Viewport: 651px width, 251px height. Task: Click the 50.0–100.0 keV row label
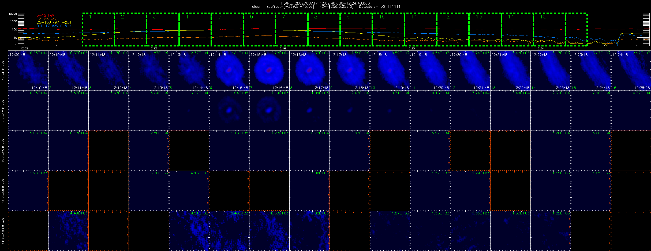point(3,231)
